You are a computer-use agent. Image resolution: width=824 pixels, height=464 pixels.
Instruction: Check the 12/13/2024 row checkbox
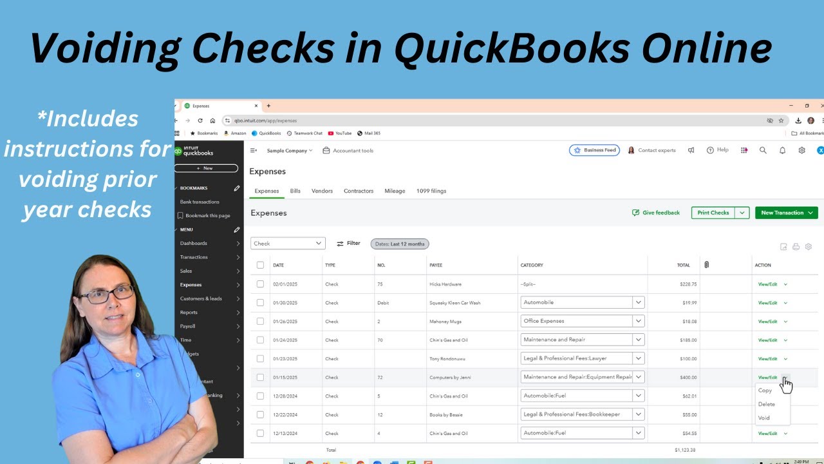(260, 433)
